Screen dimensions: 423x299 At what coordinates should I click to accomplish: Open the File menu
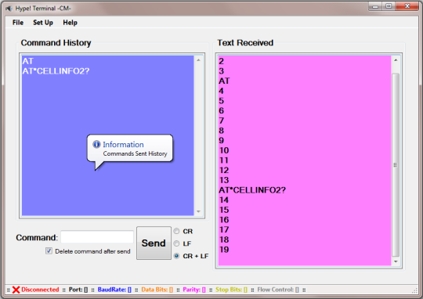click(x=18, y=23)
